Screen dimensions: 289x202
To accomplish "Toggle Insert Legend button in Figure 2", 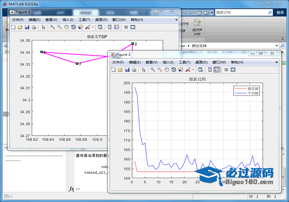I will pos(217,70).
